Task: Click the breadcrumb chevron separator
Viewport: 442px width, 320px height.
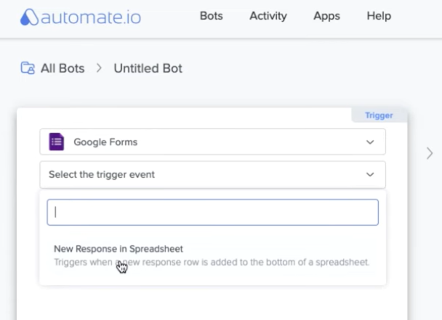Action: point(99,69)
